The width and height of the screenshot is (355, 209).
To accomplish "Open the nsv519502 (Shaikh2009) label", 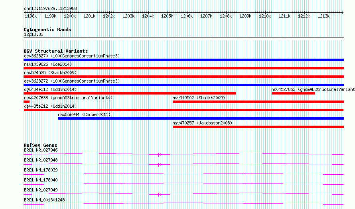I will (199, 98).
